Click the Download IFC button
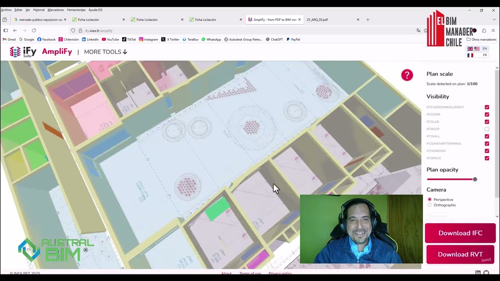The width and height of the screenshot is (500, 281). 460,233
